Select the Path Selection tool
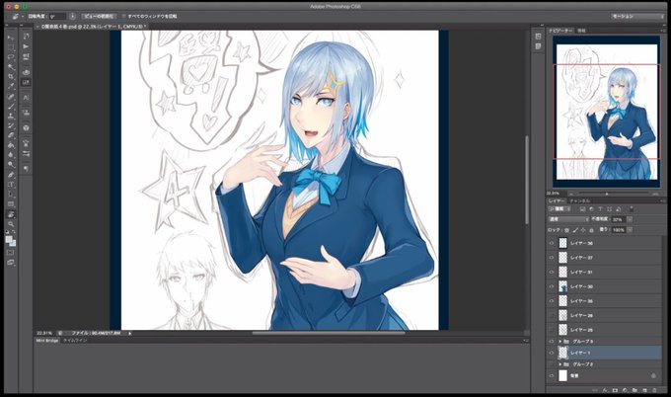The width and height of the screenshot is (671, 397). [x=11, y=195]
